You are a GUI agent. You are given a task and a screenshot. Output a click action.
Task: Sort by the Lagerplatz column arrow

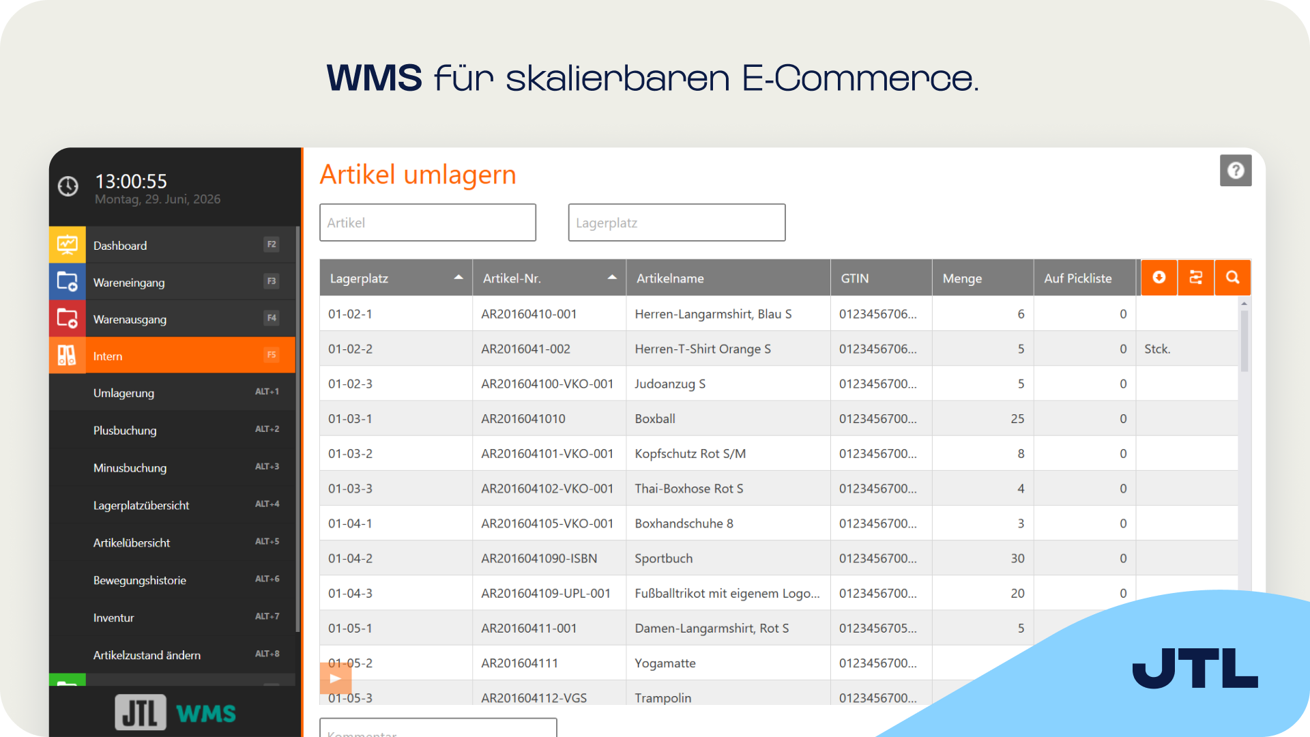pyautogui.click(x=458, y=278)
